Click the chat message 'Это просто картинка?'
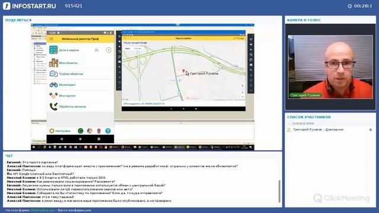This screenshot has width=379, height=213. click(x=40, y=162)
